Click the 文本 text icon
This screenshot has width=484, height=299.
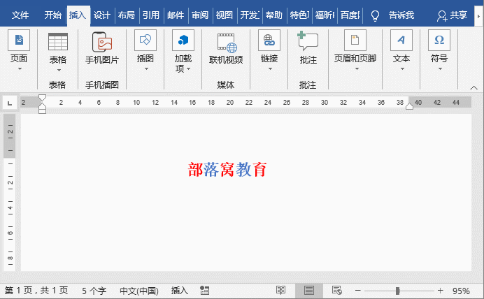pos(401,40)
